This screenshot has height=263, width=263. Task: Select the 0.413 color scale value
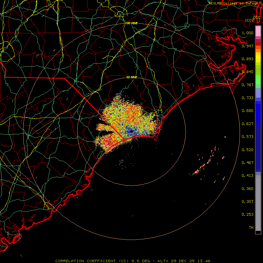pos(248,176)
